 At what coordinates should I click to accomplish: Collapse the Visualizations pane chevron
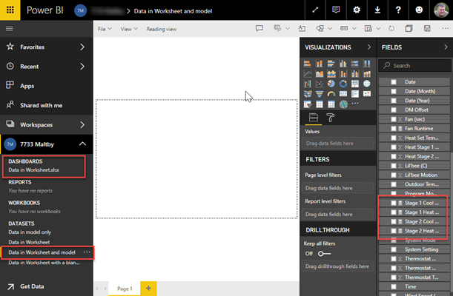point(369,47)
